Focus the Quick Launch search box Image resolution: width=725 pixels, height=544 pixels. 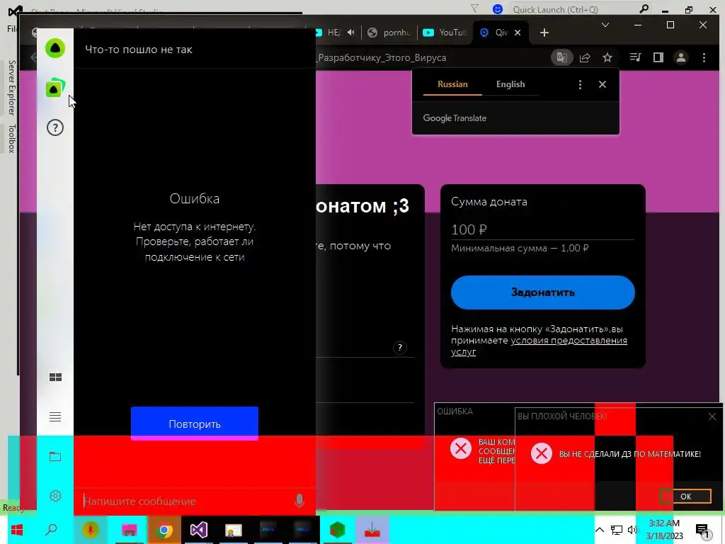pos(573,9)
